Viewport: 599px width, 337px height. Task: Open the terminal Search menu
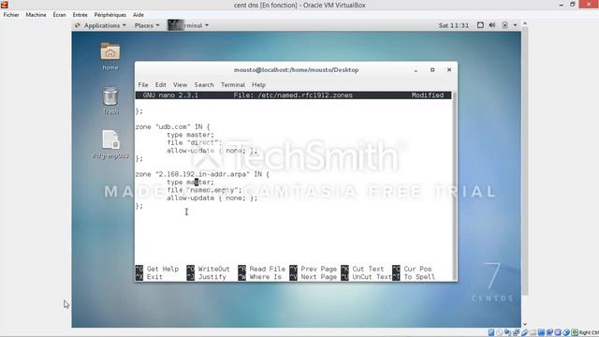coord(204,85)
